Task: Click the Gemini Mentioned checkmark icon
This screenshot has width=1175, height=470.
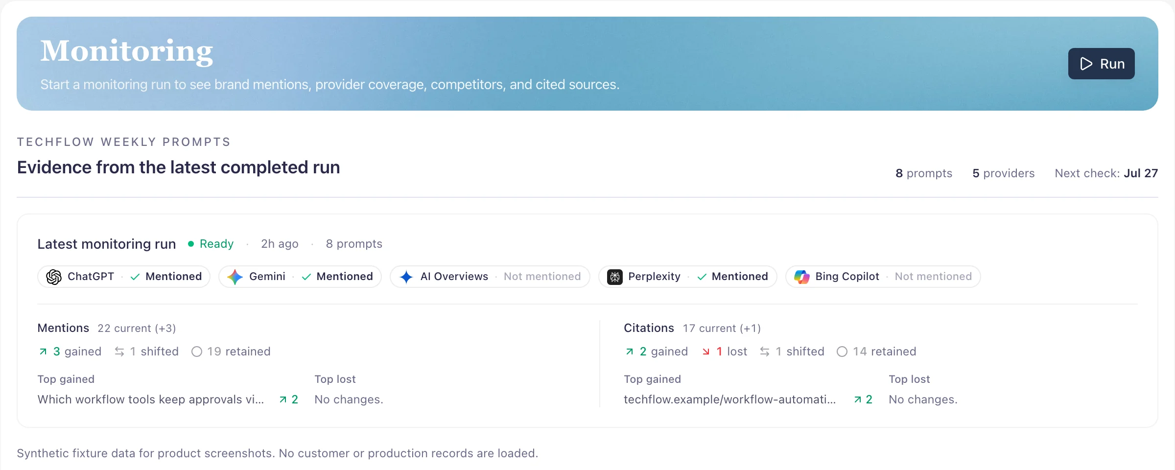Action: pyautogui.click(x=306, y=277)
